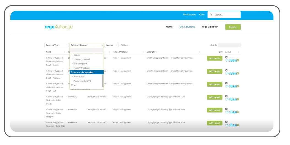Image resolution: width=290 pixels, height=145 pixels.
Task: Select Allocations in the modules list
Action: (x=86, y=76)
